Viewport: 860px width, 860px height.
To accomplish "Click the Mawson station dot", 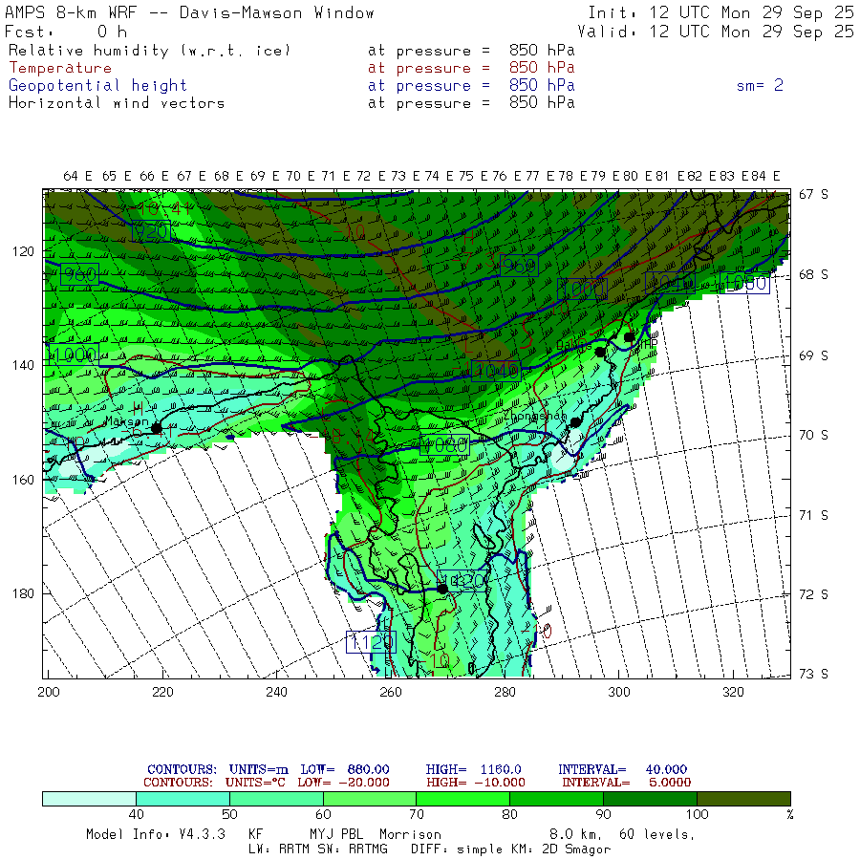I will 157,428.
